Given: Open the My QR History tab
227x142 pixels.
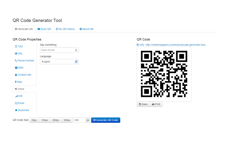Looking at the screenshot, I should tap(65, 29).
